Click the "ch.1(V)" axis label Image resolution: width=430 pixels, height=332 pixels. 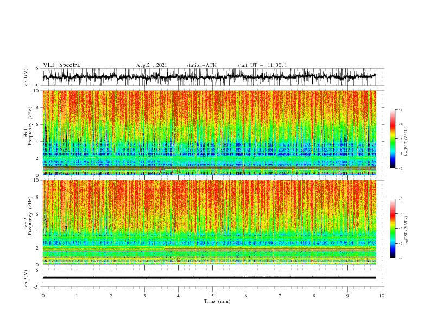[26, 77]
